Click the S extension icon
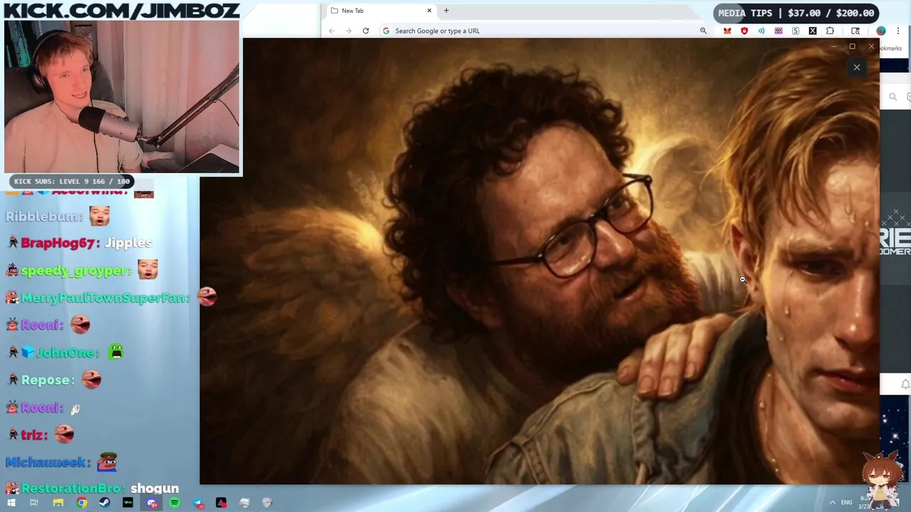911x512 pixels. click(796, 31)
